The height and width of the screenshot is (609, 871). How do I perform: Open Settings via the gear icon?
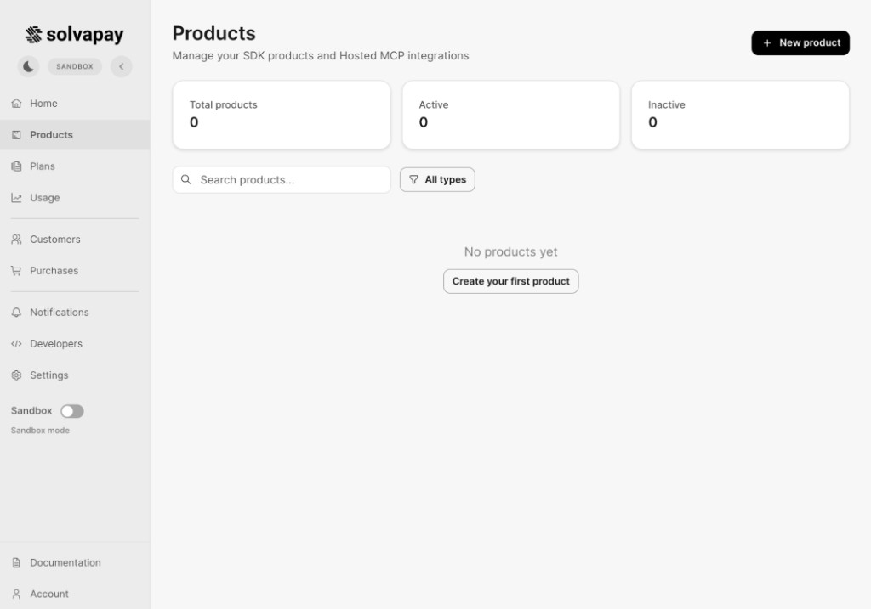17,375
